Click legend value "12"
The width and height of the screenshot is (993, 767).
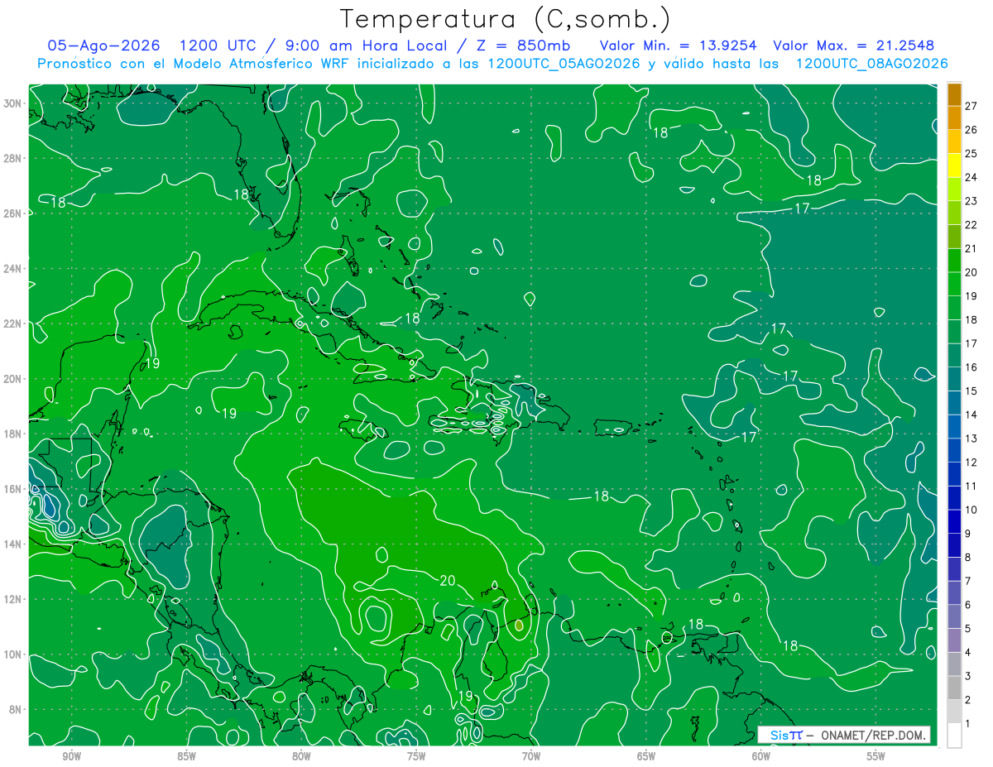(971, 462)
